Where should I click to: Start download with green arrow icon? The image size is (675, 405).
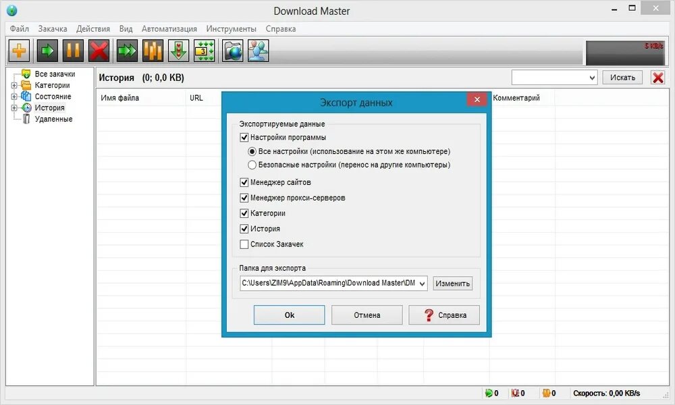pos(47,51)
